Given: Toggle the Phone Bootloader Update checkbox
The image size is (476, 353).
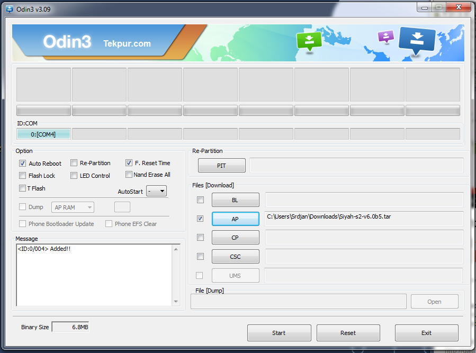Looking at the screenshot, I should pyautogui.click(x=22, y=224).
